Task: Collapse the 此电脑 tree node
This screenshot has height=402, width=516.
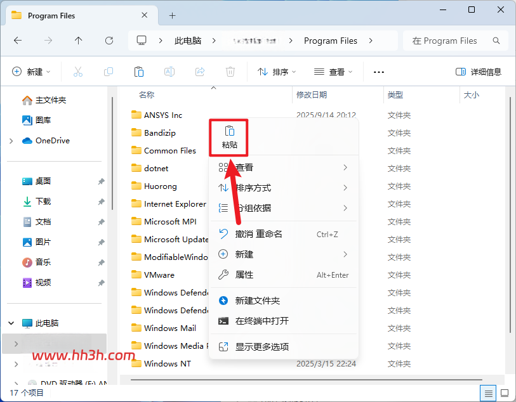Action: click(x=11, y=323)
